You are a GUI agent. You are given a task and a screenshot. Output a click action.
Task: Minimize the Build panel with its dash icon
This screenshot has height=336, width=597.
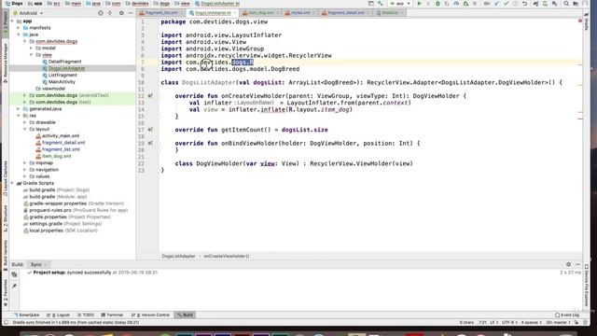(x=577, y=264)
